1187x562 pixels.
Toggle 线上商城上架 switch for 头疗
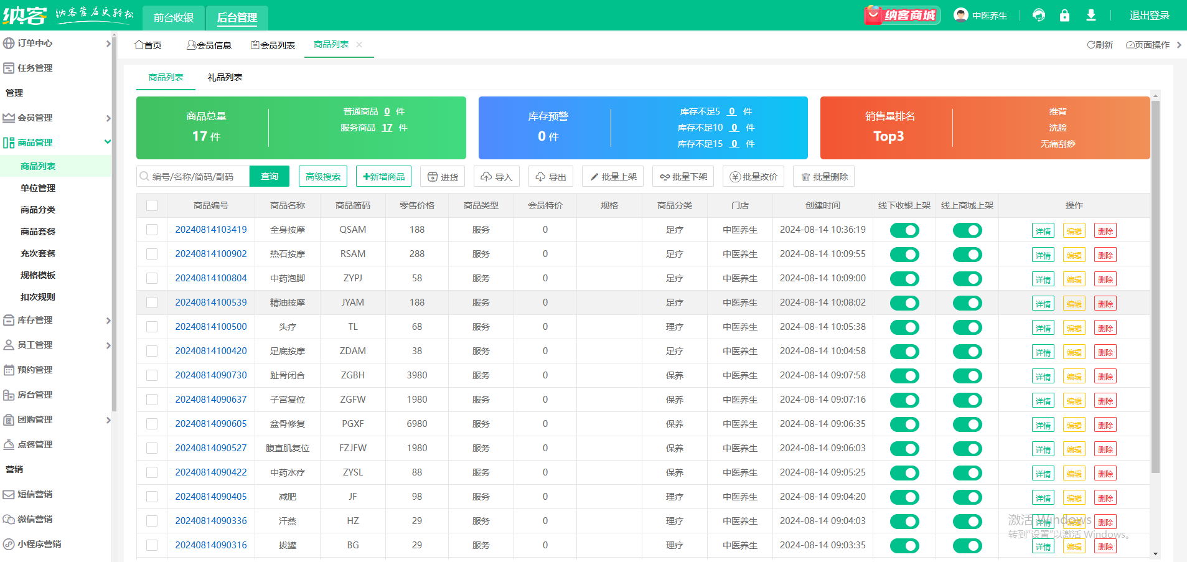967,327
